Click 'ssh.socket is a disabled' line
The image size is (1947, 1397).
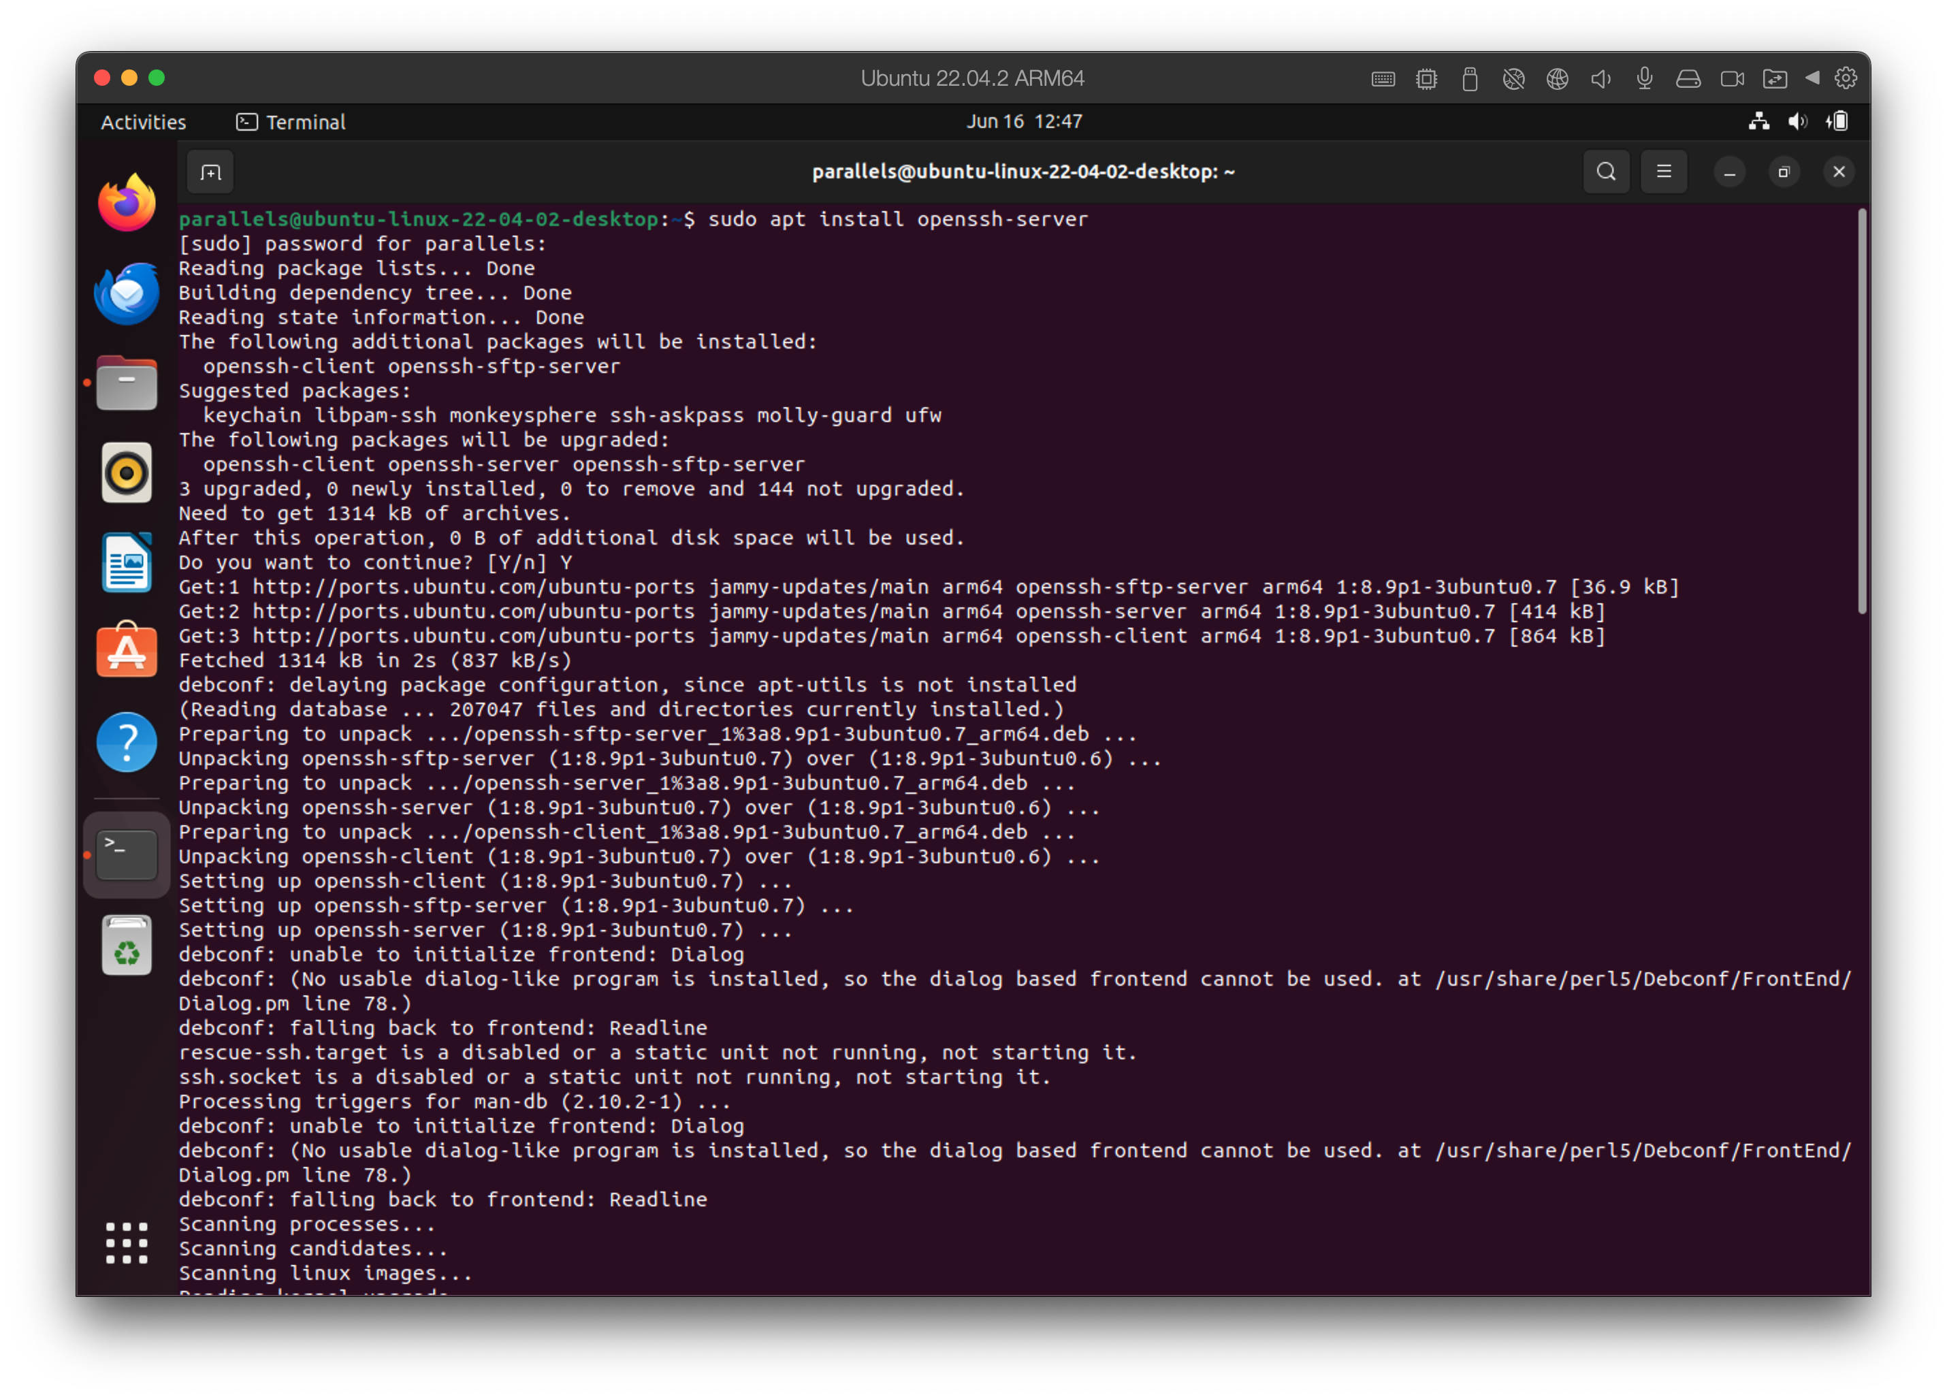(x=615, y=1077)
